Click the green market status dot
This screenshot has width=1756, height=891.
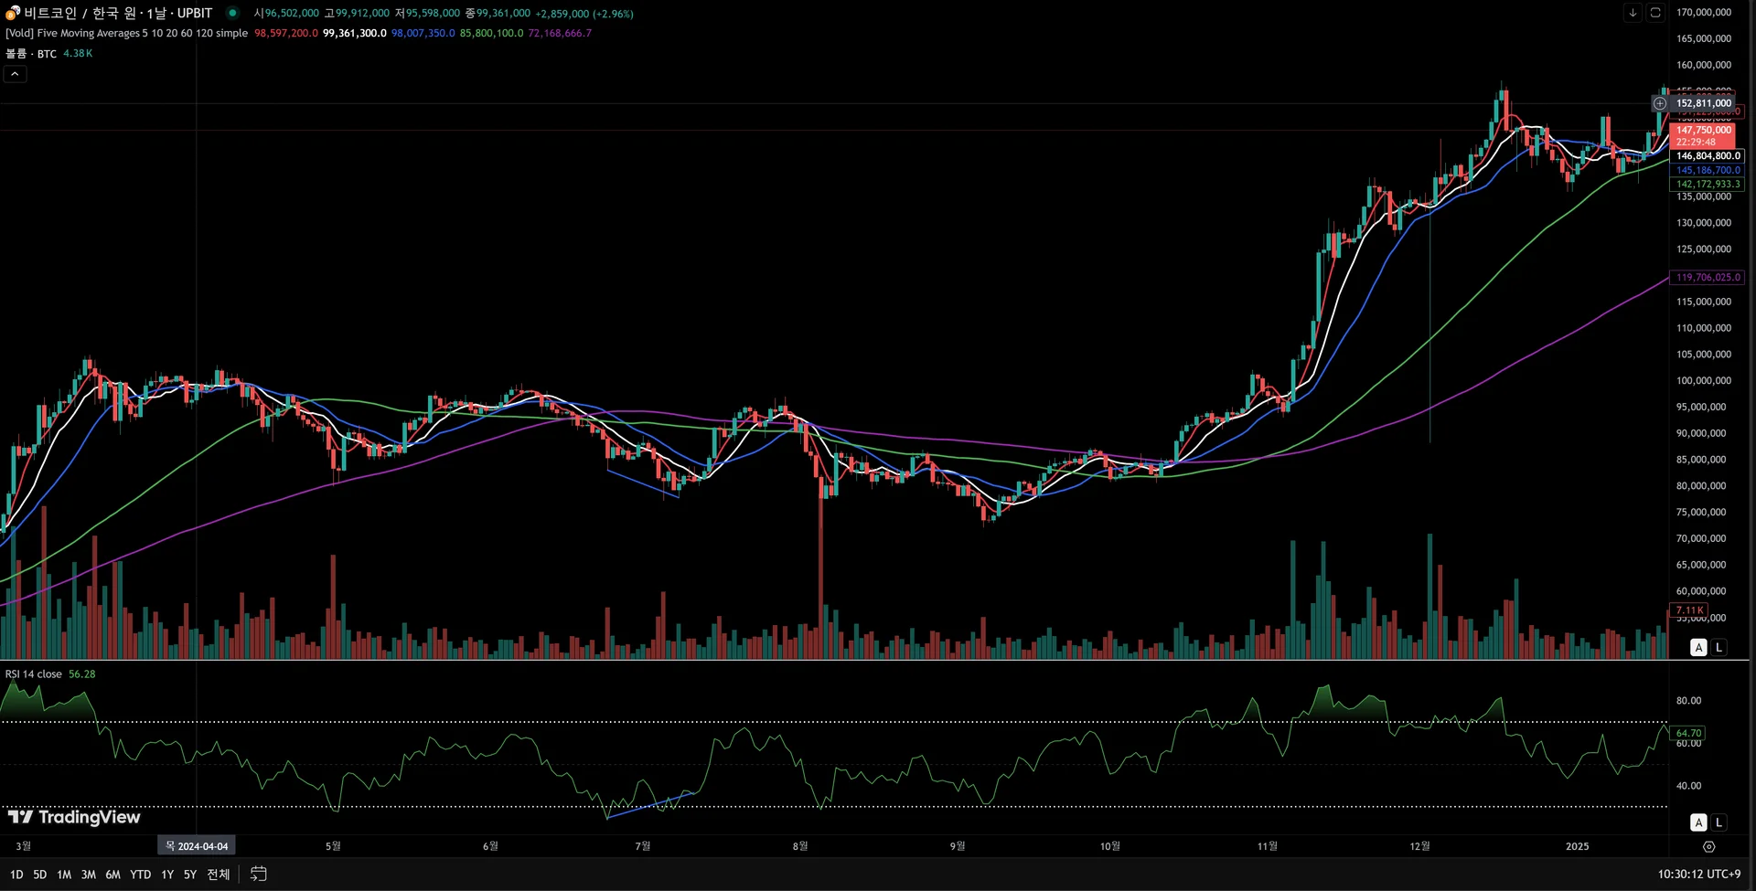coord(233,13)
